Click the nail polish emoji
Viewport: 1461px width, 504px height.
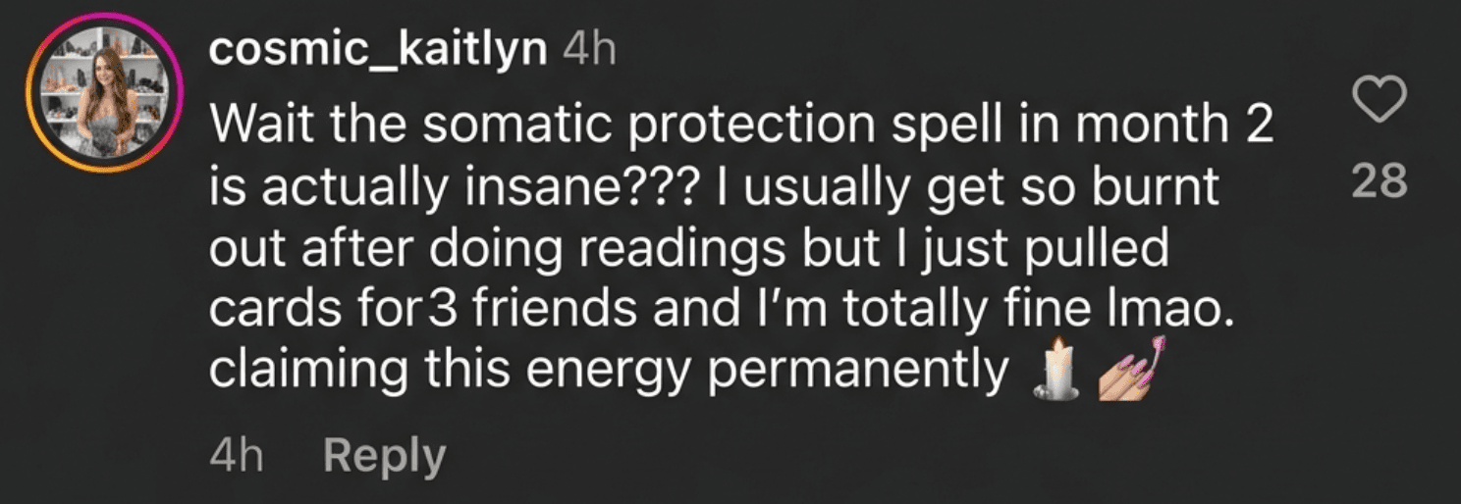point(1129,367)
